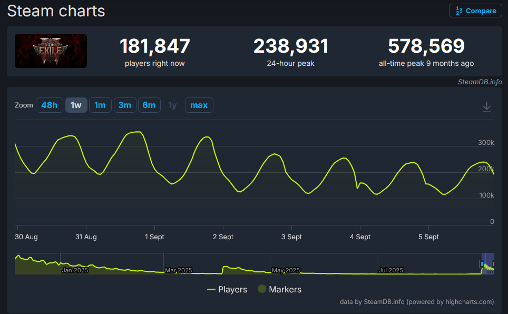Click the chart download icon

tap(486, 107)
